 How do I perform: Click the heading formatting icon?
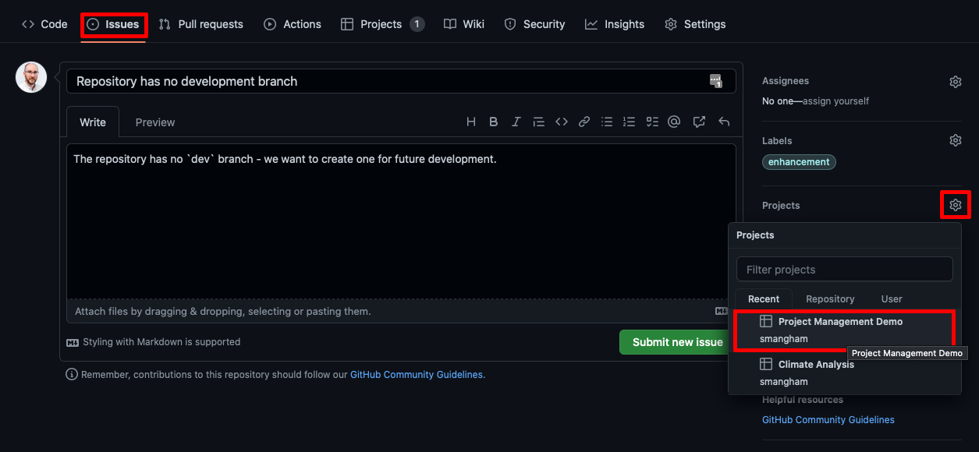470,122
